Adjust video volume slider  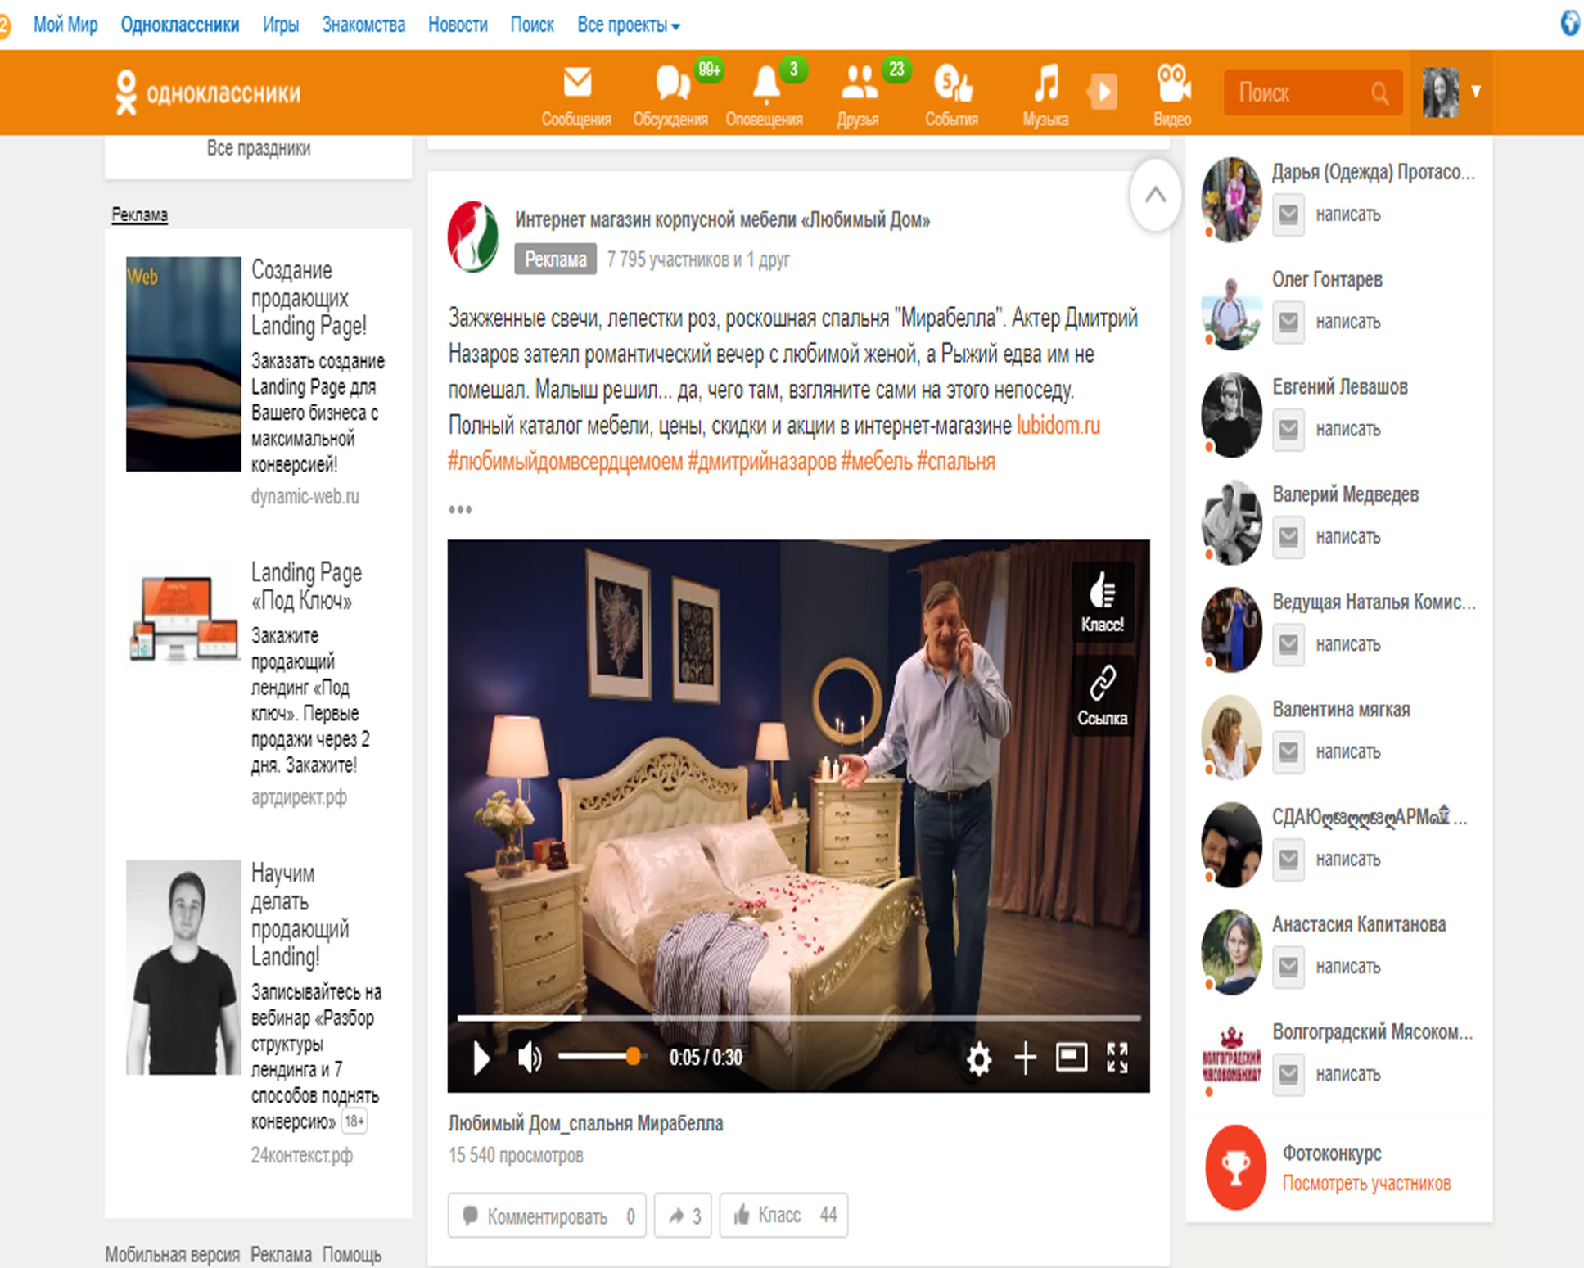[x=632, y=1057]
